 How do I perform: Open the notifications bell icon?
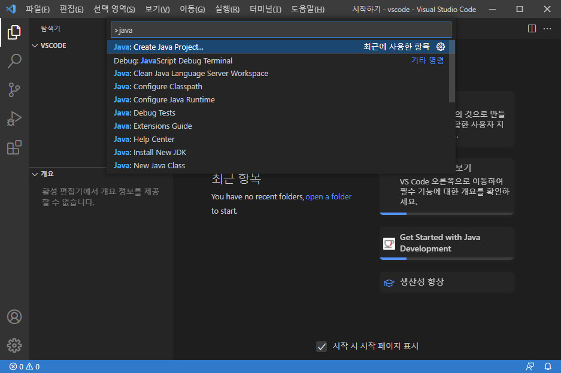click(x=548, y=366)
